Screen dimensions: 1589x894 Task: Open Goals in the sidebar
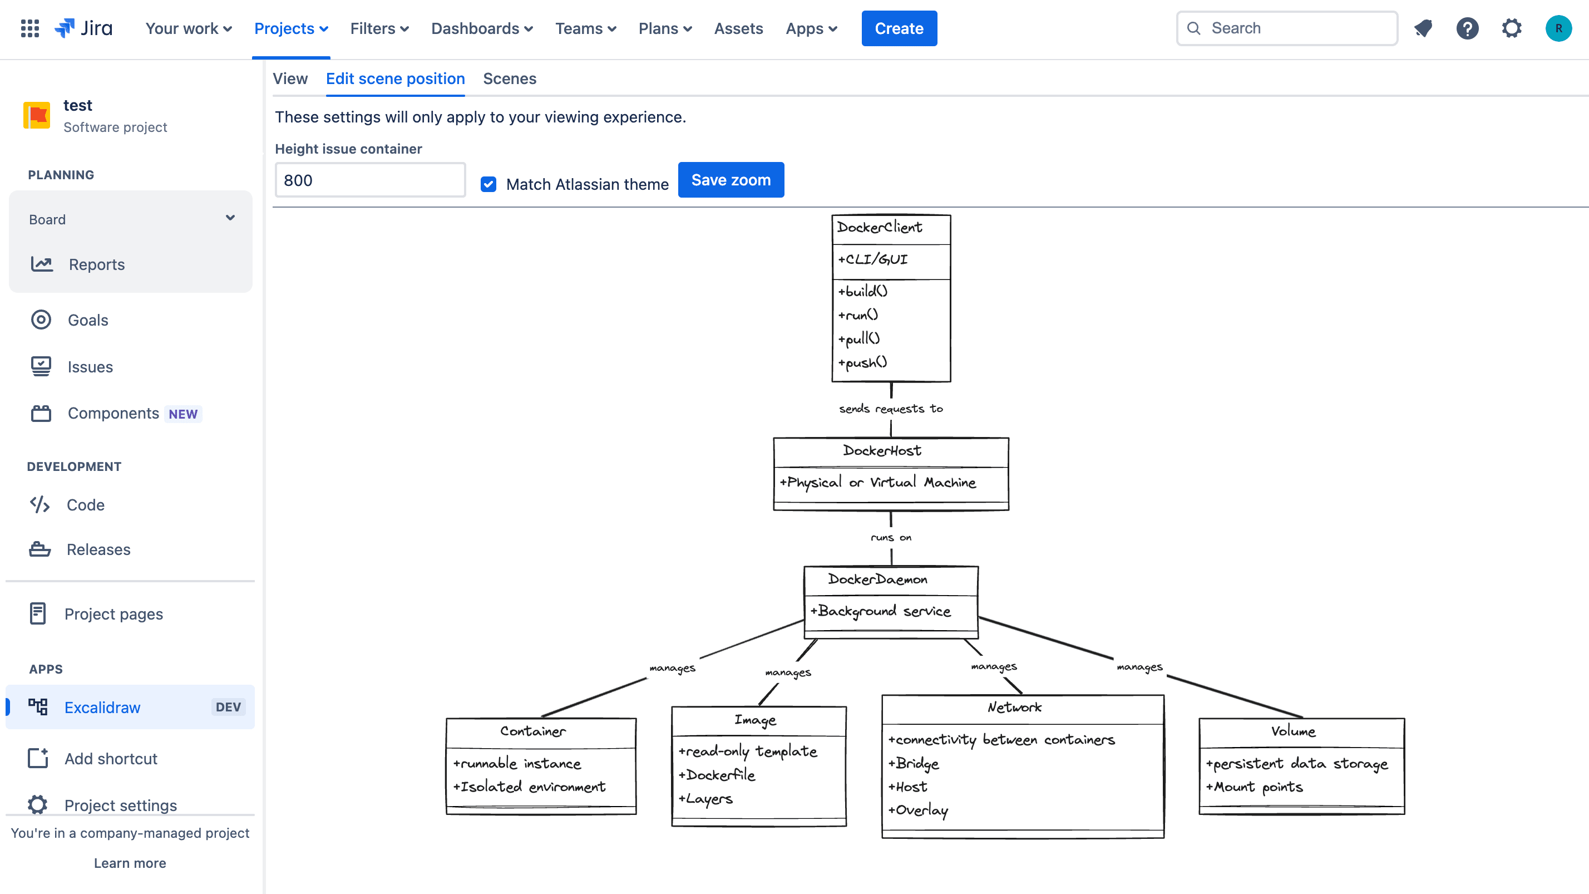tap(87, 320)
